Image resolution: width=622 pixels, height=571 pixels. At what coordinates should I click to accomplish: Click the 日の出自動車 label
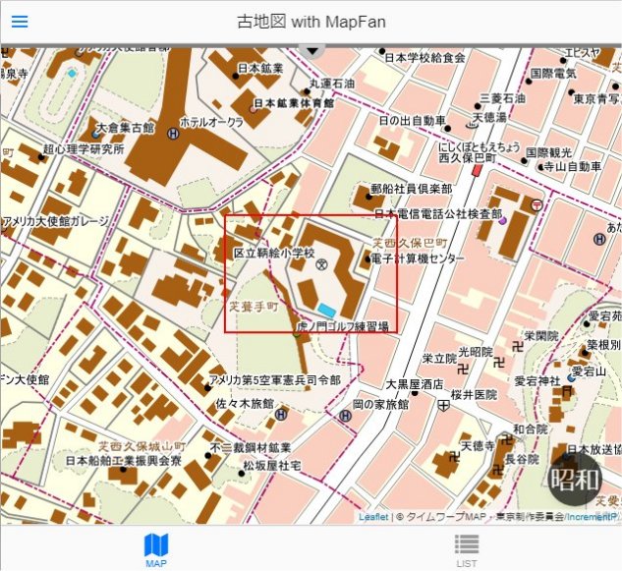[412, 121]
